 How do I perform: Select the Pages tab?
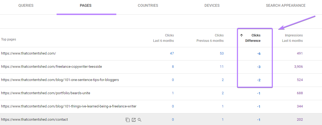coord(86,6)
